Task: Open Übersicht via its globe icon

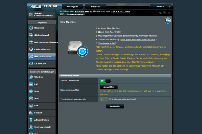Action: click(x=31, y=28)
